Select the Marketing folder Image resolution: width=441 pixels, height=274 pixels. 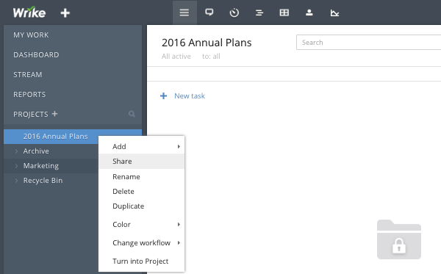click(41, 166)
